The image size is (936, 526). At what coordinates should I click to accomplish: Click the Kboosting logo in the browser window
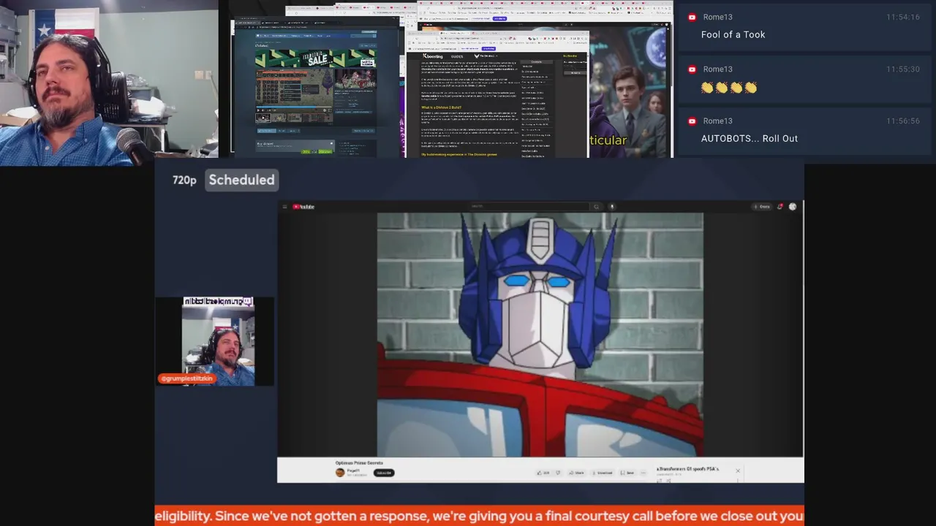tap(434, 56)
